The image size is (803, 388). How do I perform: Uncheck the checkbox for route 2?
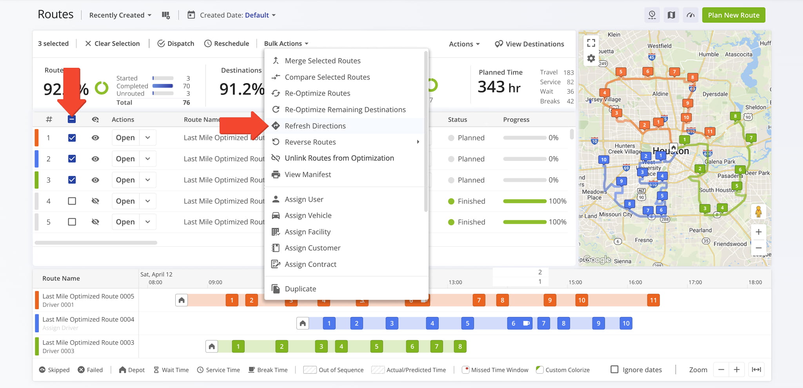click(72, 159)
